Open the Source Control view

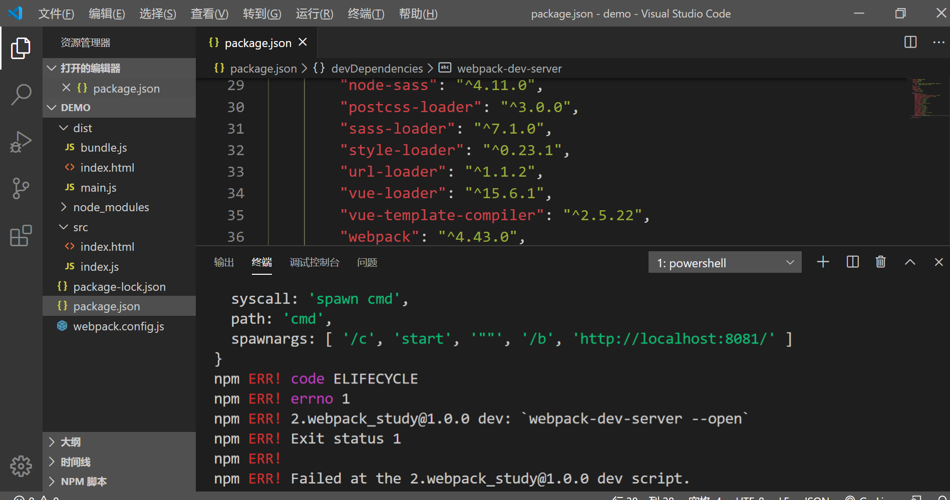click(x=21, y=189)
